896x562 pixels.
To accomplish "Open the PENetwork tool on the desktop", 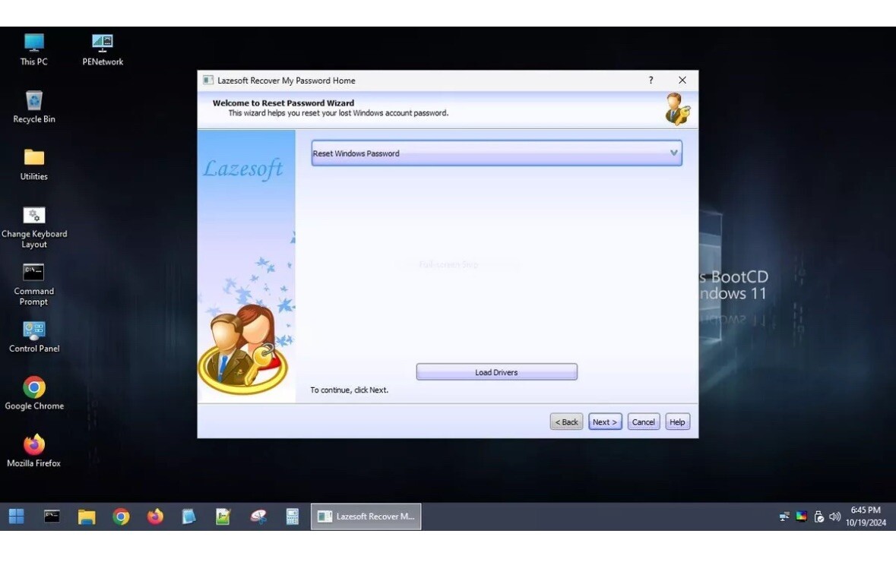I will click(101, 46).
